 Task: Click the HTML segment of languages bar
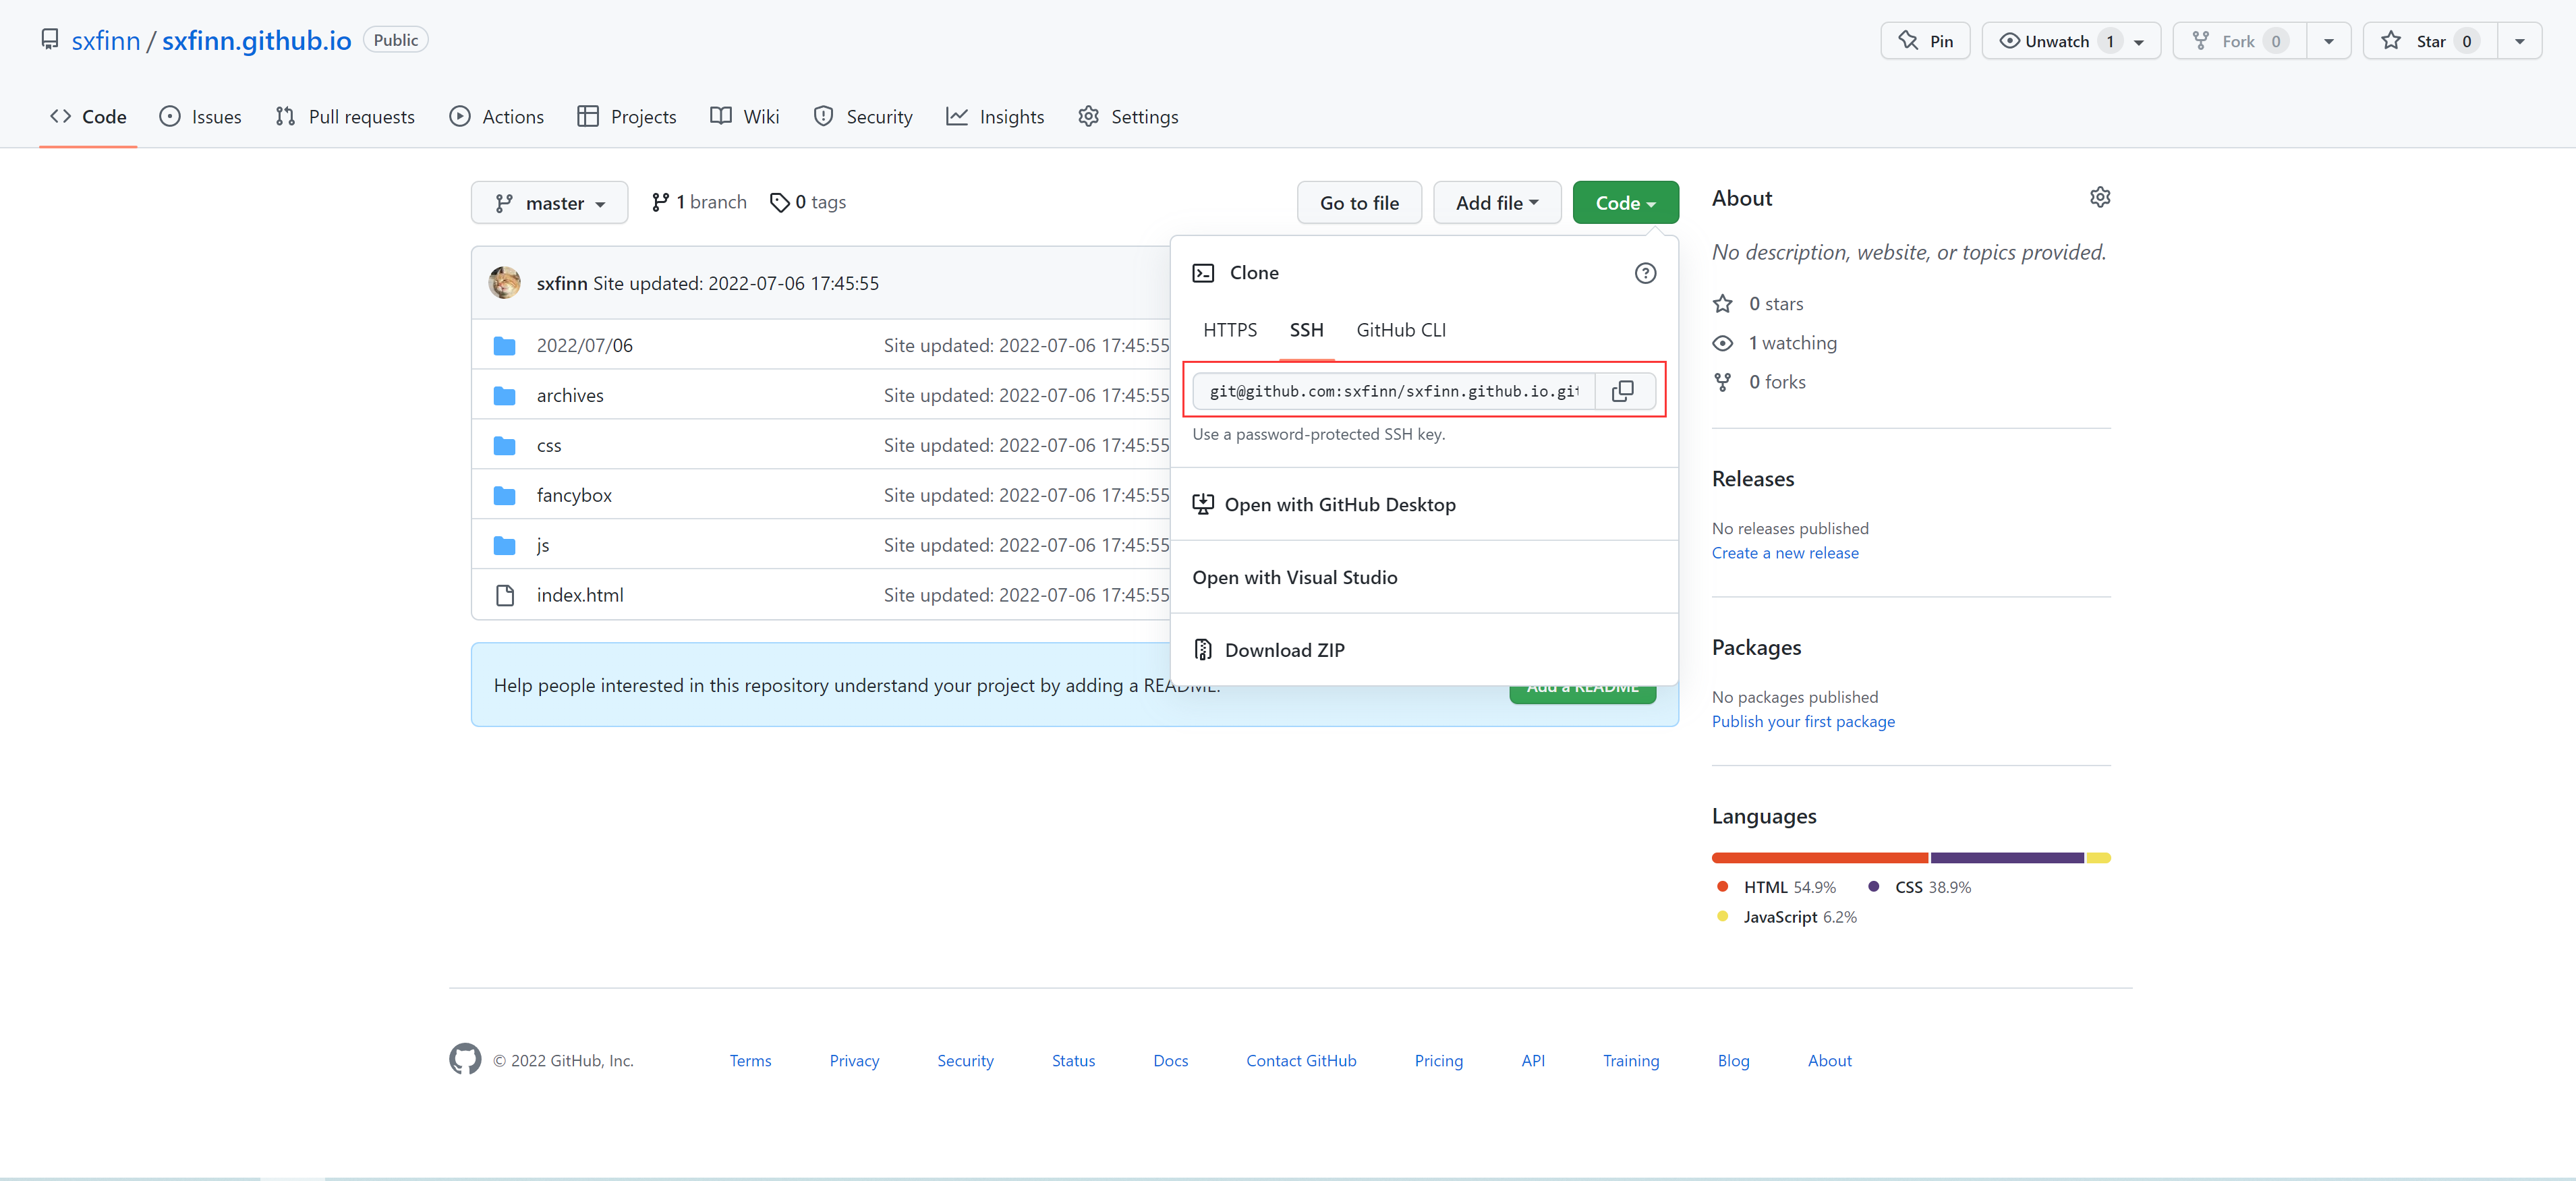click(x=1819, y=858)
